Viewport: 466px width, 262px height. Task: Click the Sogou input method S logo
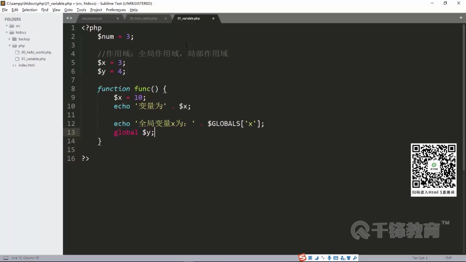coord(303,258)
